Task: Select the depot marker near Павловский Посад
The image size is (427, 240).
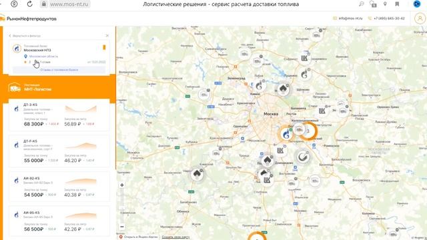Action: pyautogui.click(x=343, y=111)
